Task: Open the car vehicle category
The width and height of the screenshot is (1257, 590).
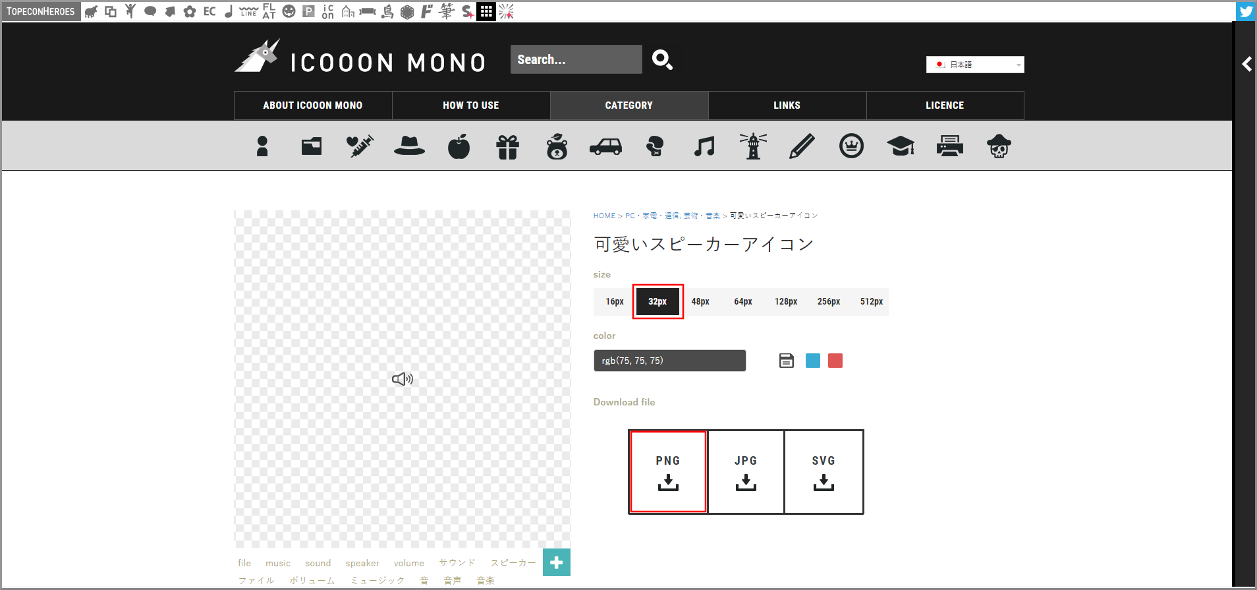Action: pyautogui.click(x=606, y=146)
